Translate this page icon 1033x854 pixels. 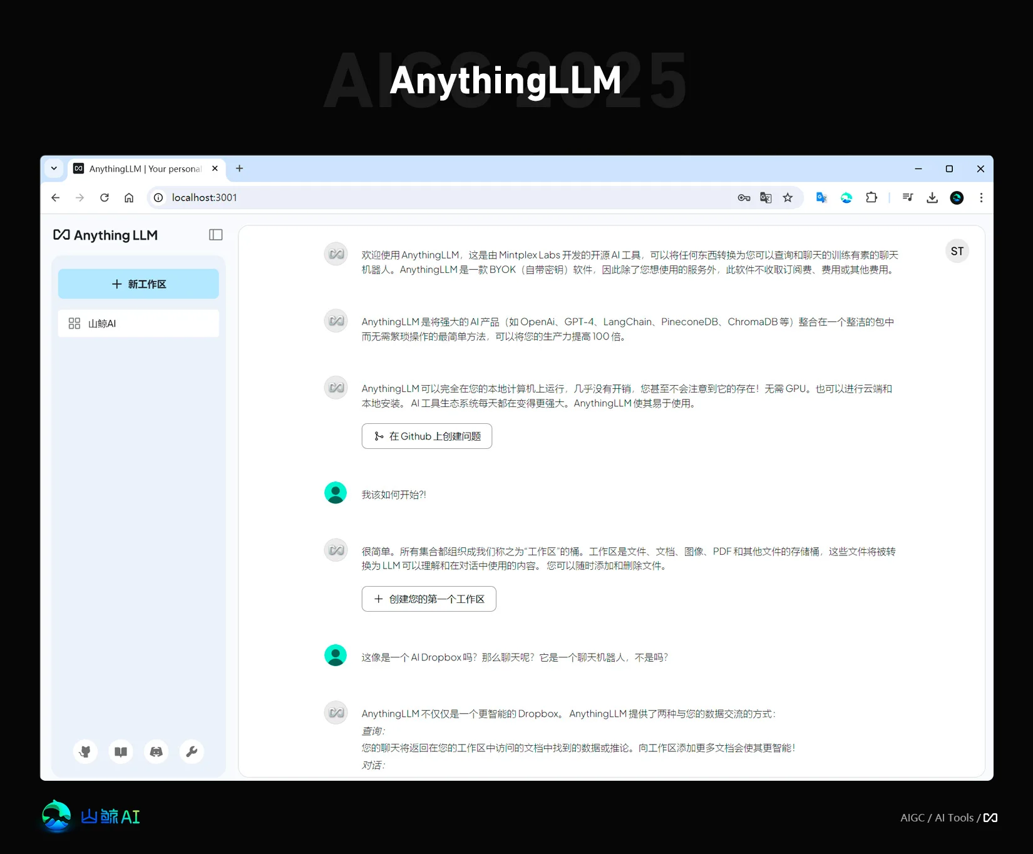(766, 198)
